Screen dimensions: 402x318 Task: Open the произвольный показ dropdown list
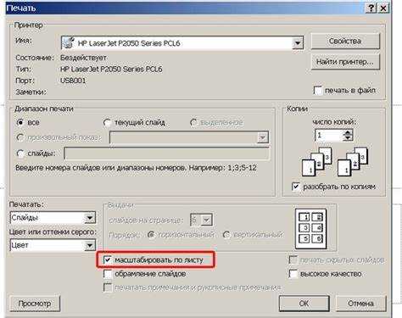(262, 137)
